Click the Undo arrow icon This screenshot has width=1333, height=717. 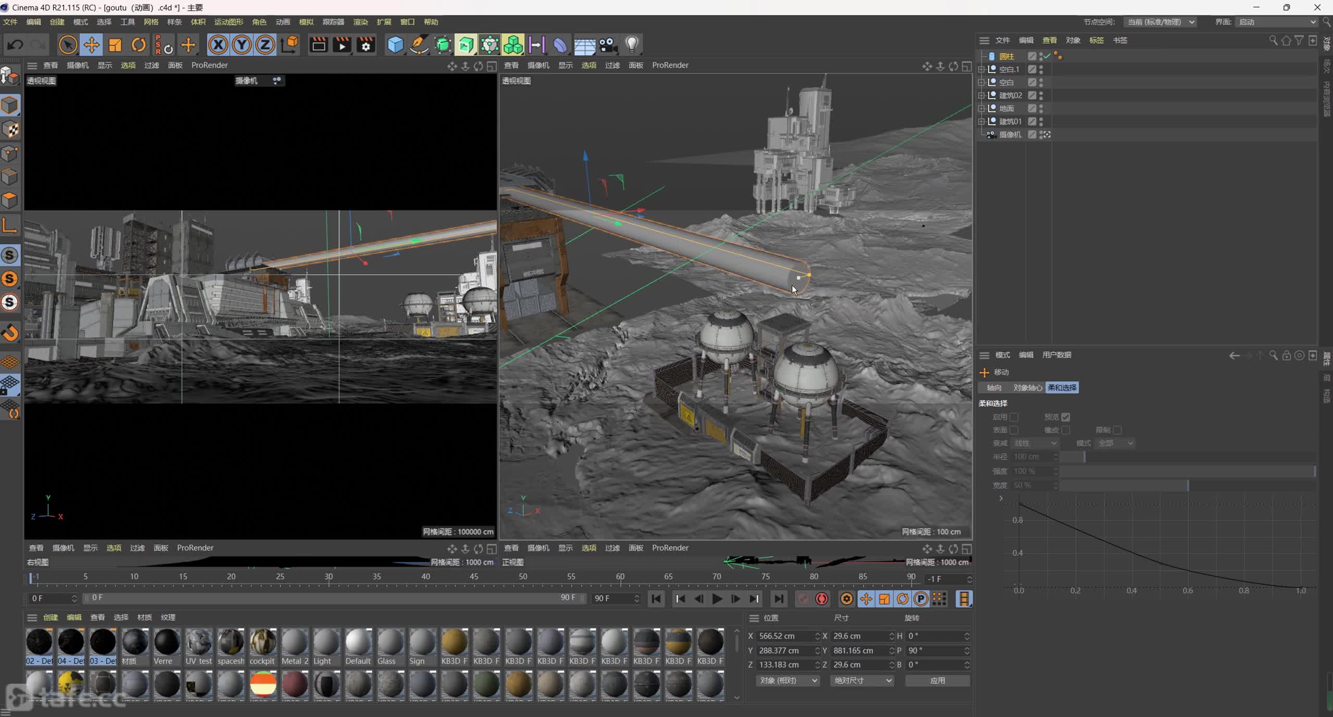tap(15, 45)
